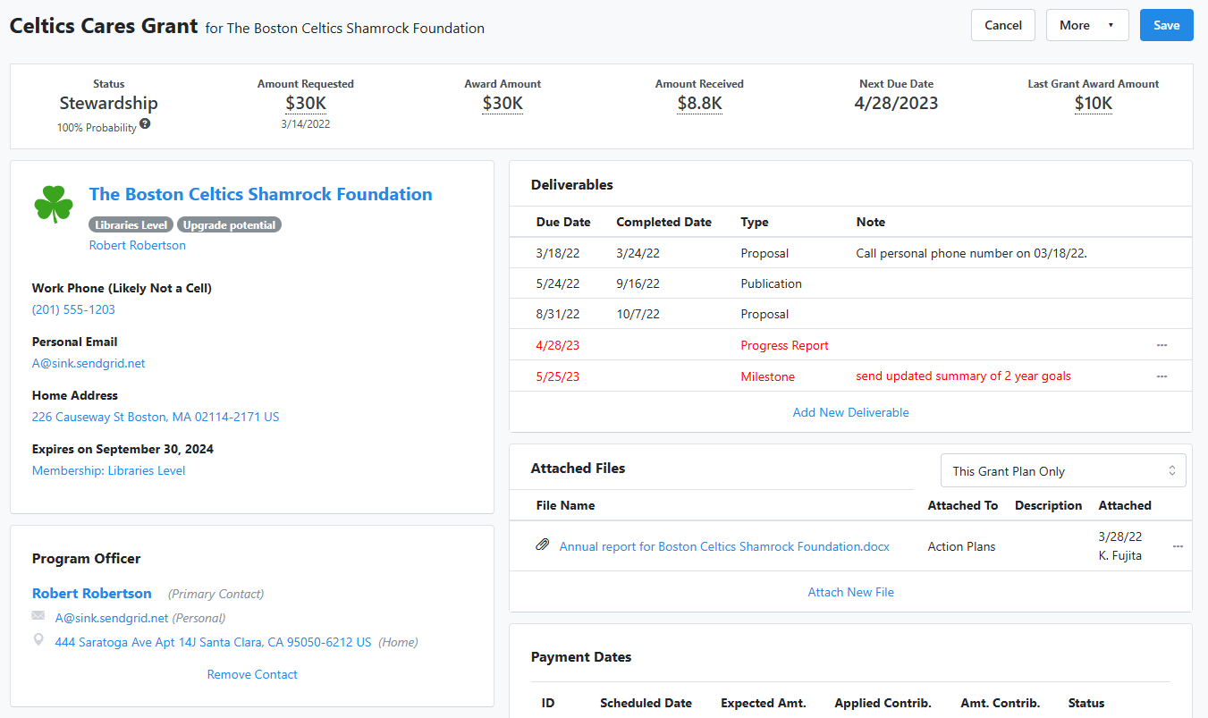This screenshot has height=718, width=1208.
Task: Click the Attached To column header
Action: (x=962, y=505)
